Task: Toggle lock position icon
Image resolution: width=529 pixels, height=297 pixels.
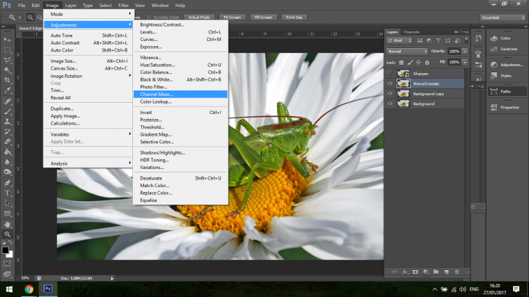Action: tap(418, 63)
